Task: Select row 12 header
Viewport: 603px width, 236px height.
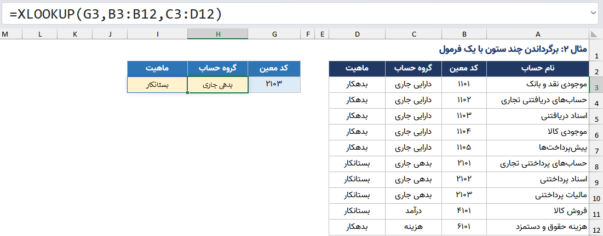Action: 596,228
